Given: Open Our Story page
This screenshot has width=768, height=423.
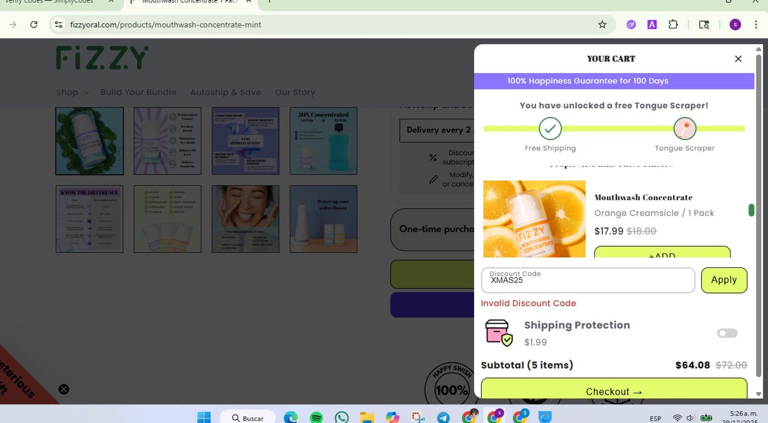Looking at the screenshot, I should point(295,92).
